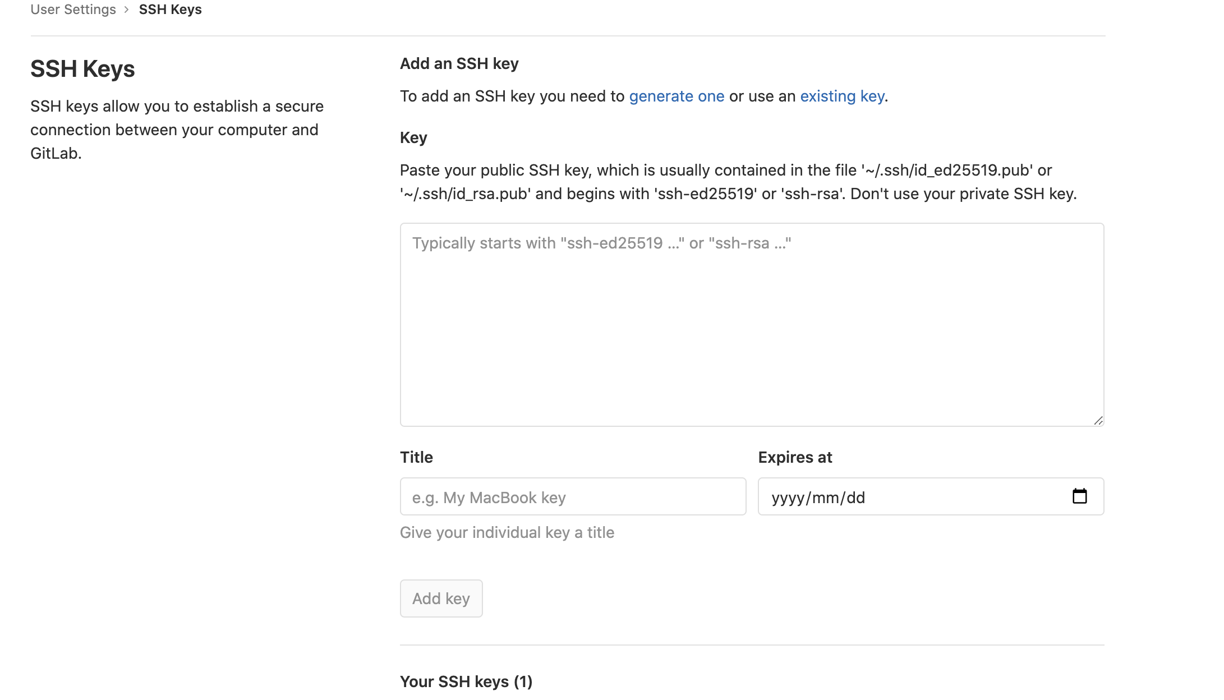The height and width of the screenshot is (700, 1224).
Task: Click the Key section label
Action: click(x=413, y=137)
